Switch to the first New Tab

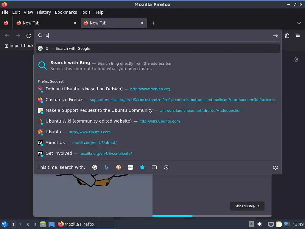46,23
